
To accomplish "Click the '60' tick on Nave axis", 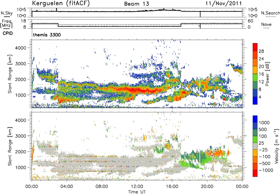I will (250, 21).
